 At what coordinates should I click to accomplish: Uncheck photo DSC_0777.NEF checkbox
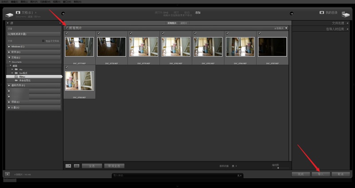tap(67, 33)
